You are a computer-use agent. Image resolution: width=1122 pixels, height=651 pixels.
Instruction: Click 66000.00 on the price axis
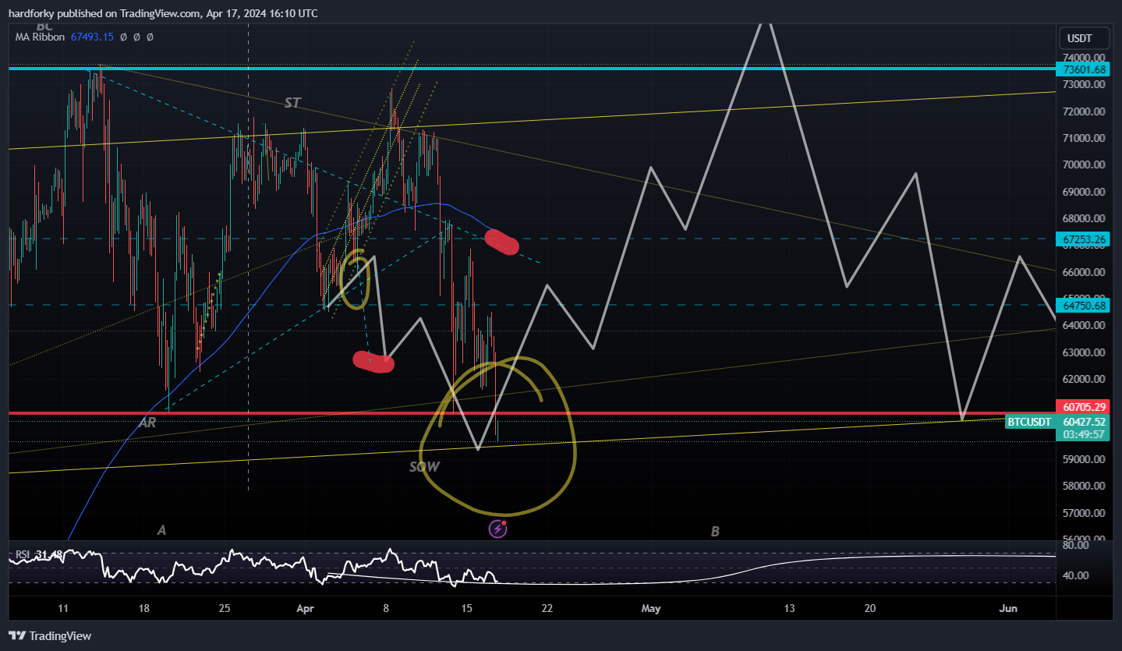(1083, 272)
